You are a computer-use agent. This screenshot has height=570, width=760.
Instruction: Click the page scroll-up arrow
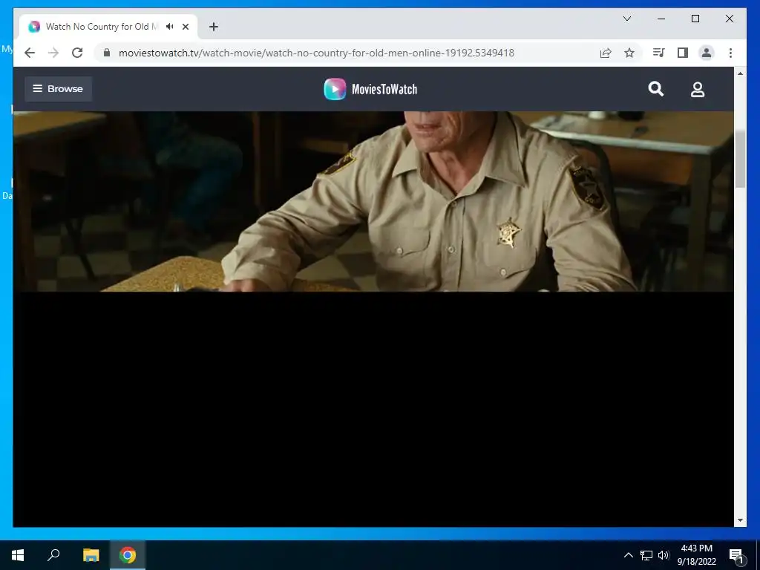[740, 73]
